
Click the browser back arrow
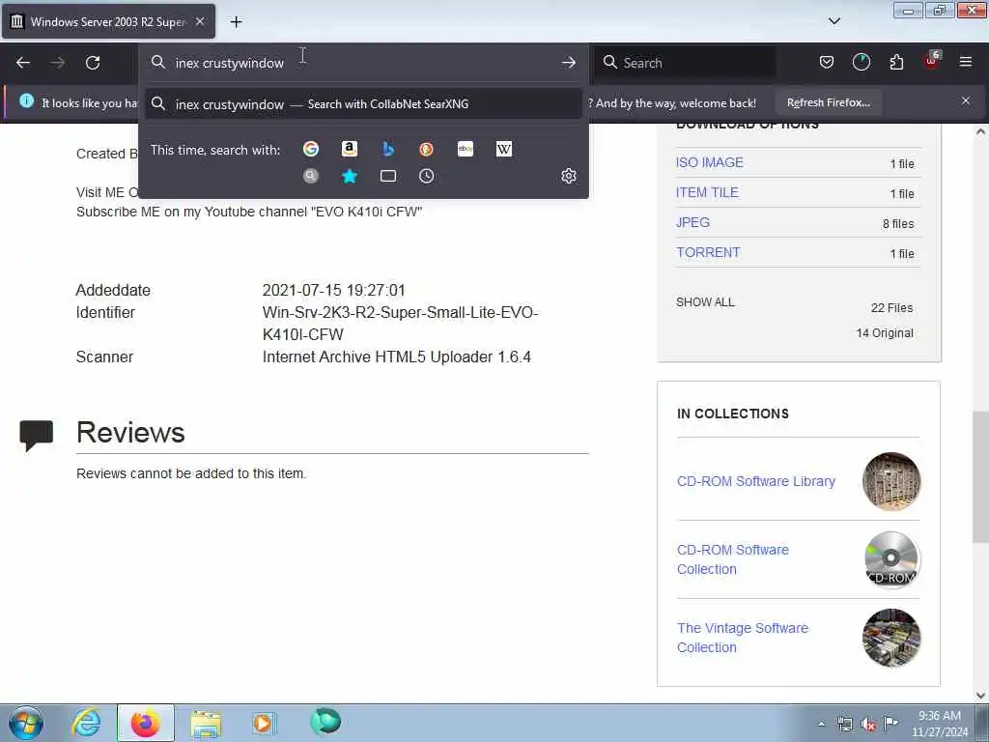tap(23, 63)
